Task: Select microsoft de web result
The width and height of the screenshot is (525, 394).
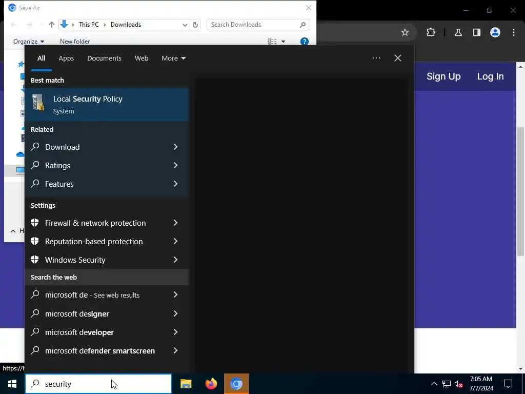Action: [x=107, y=295]
